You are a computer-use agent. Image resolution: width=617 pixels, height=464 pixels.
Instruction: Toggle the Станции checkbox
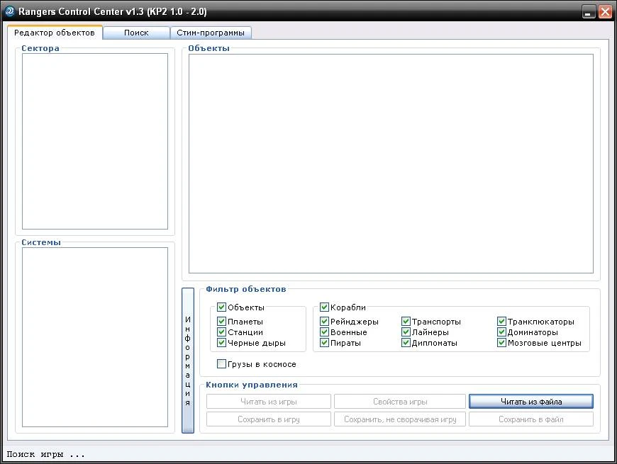click(x=222, y=332)
